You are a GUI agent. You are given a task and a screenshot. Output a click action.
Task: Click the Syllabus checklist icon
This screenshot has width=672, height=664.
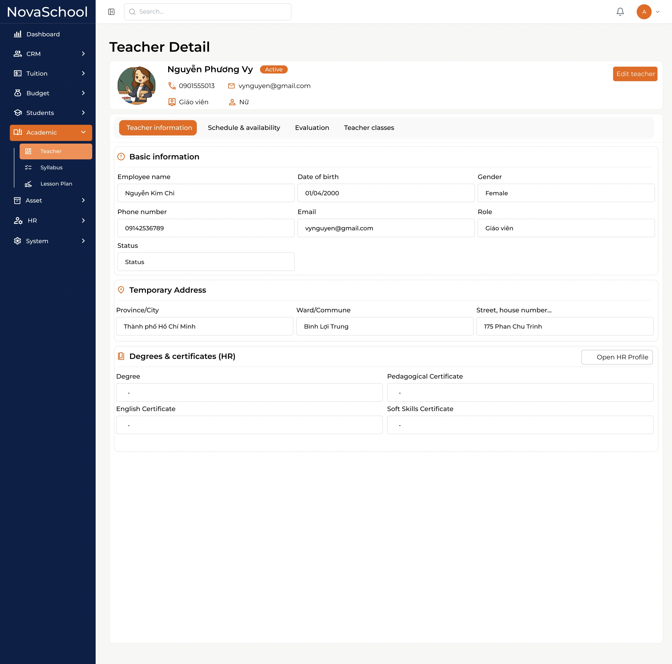pyautogui.click(x=28, y=167)
